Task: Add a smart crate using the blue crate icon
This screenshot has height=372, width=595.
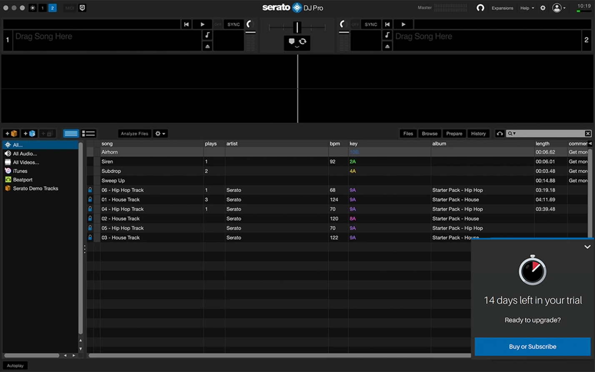Action: (28, 133)
